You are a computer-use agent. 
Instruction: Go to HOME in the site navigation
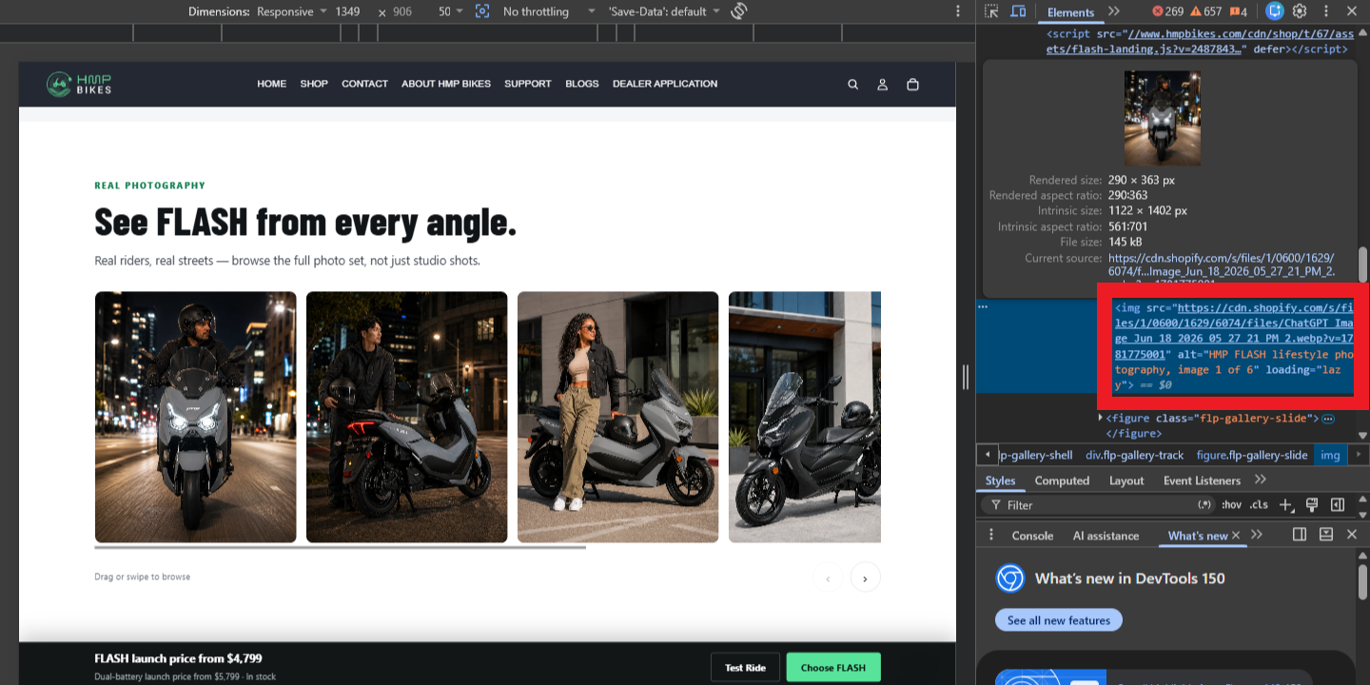271,84
